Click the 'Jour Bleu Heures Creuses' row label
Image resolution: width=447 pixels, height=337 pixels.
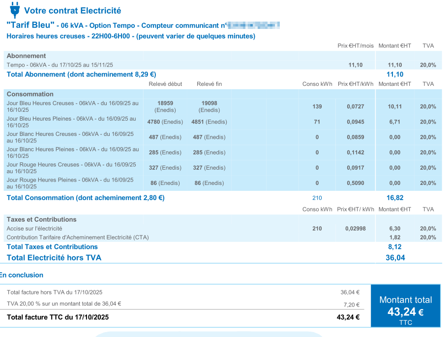pos(72,106)
